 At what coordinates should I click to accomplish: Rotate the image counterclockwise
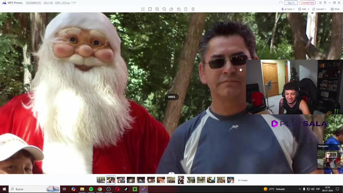click(171, 9)
